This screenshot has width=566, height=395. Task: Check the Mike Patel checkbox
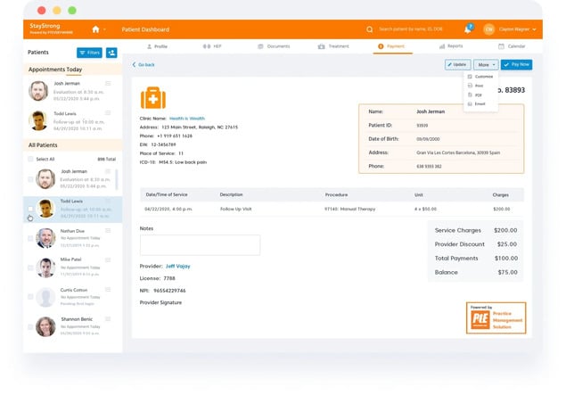30,267
